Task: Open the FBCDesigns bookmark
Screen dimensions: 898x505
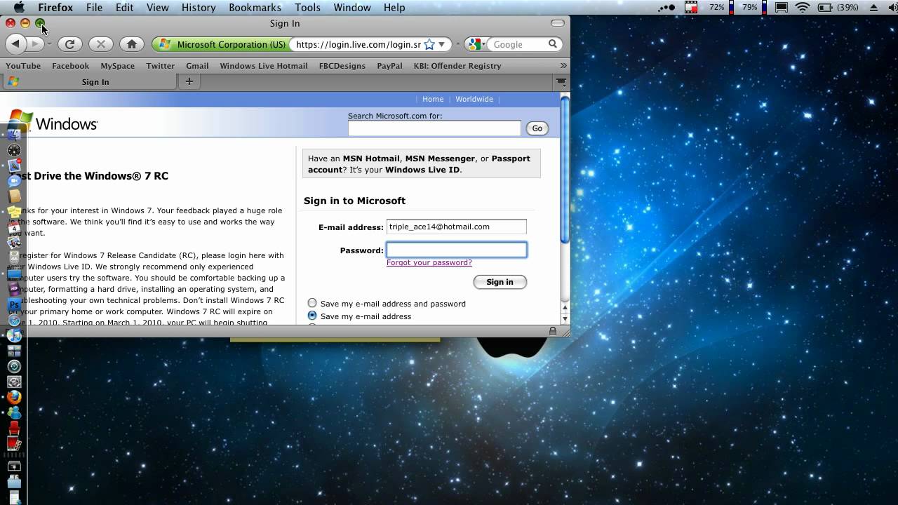Action: pyautogui.click(x=342, y=65)
